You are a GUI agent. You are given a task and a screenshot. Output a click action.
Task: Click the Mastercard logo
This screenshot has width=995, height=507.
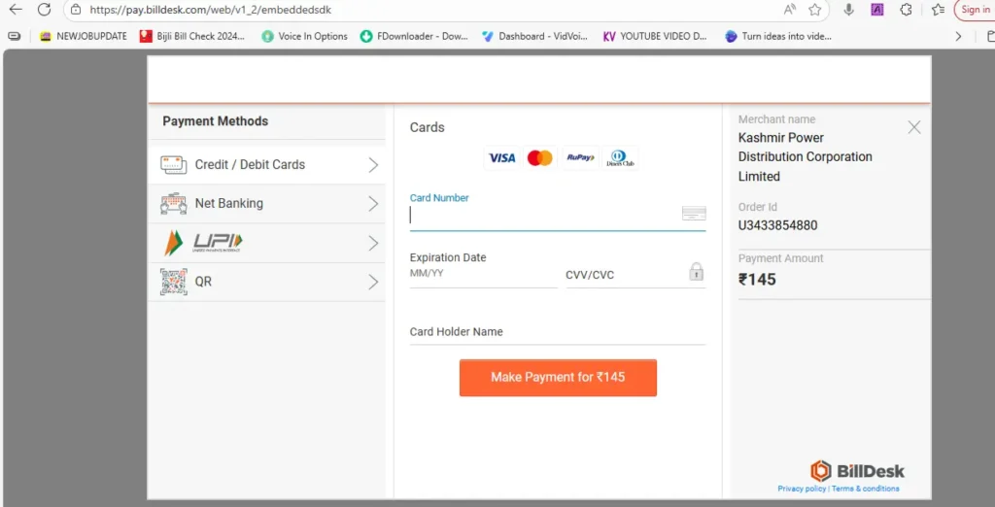[x=539, y=158]
